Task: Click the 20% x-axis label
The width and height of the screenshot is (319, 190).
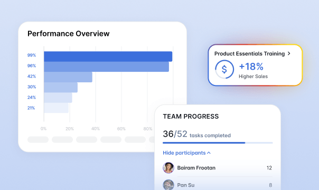Action: (70, 129)
